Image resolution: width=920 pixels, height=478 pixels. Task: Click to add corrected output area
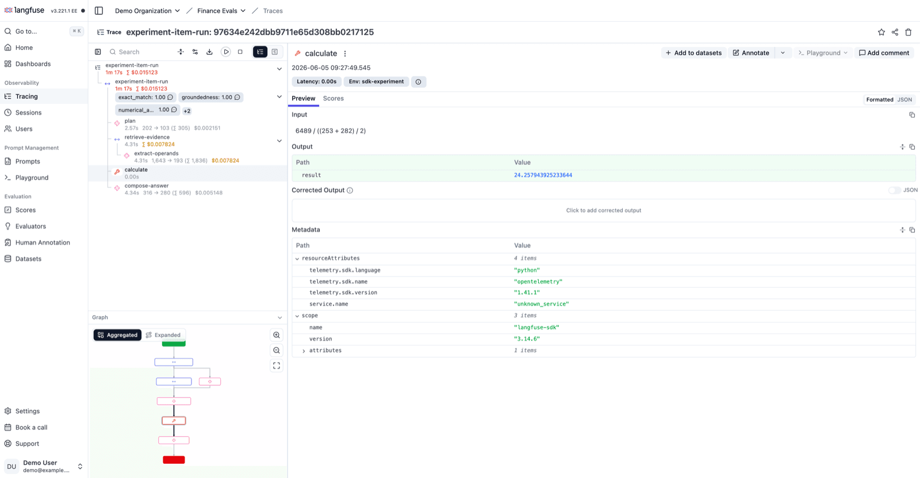coord(604,211)
